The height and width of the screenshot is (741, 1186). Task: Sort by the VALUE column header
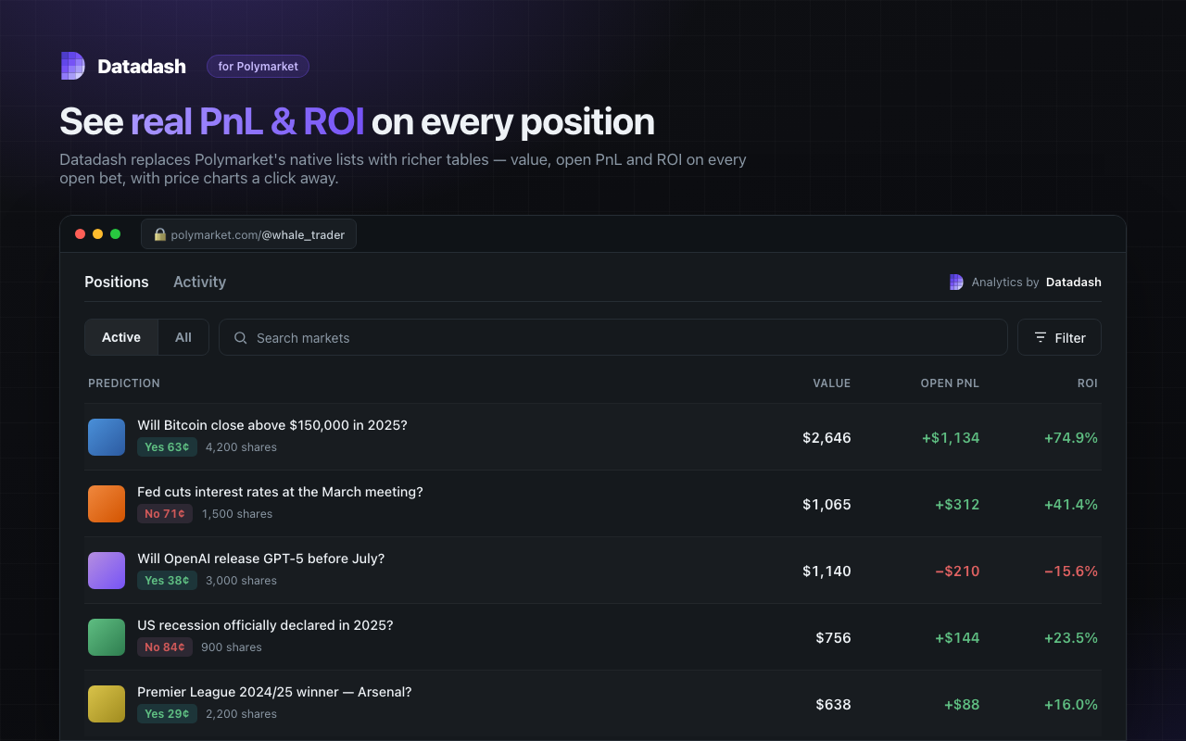pos(831,383)
